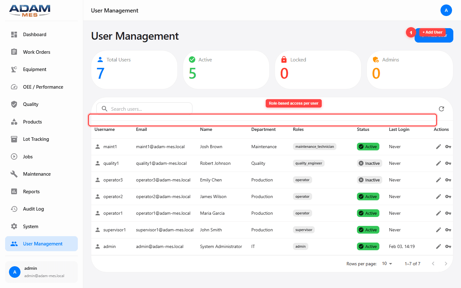Select the Work Orders sidebar icon

(x=14, y=52)
